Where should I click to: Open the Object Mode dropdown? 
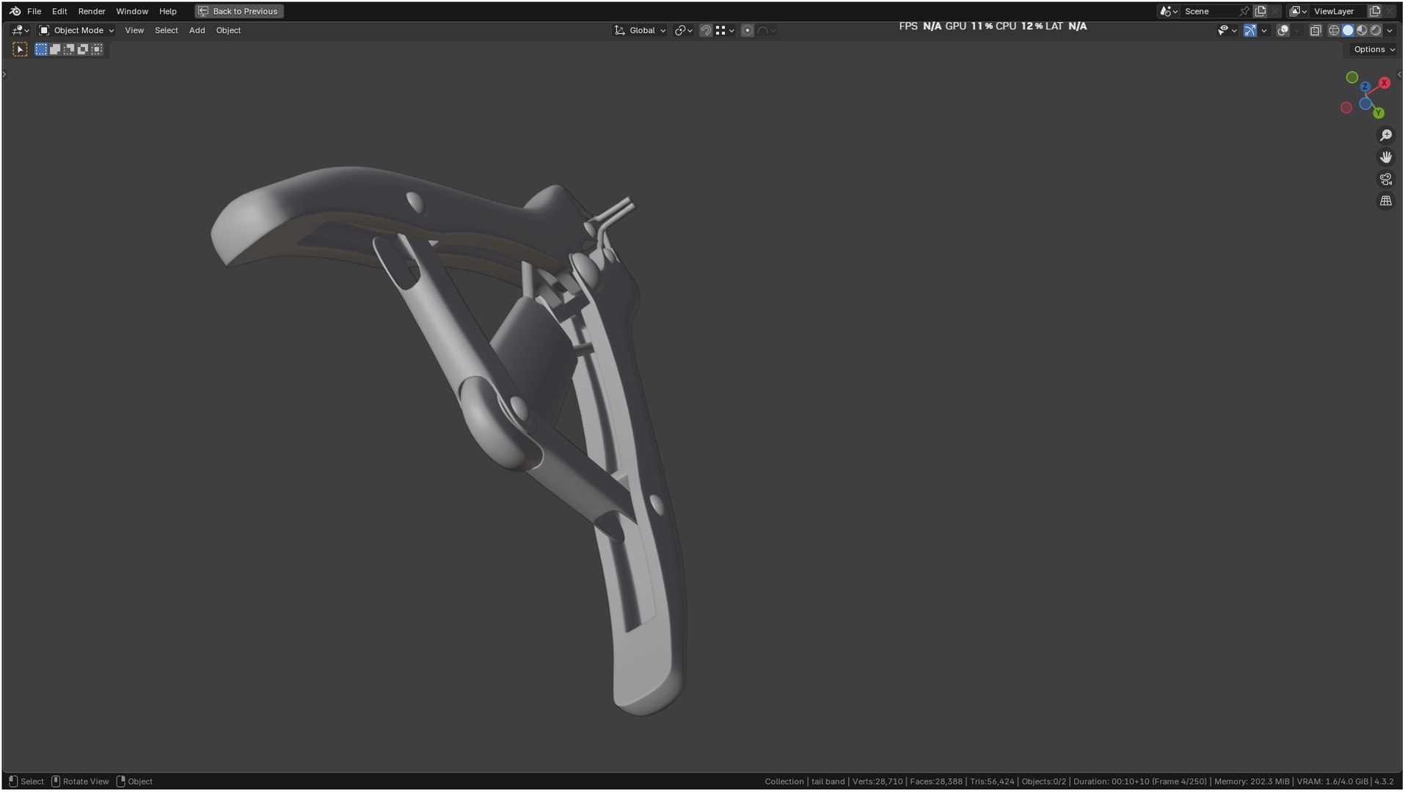tap(76, 30)
